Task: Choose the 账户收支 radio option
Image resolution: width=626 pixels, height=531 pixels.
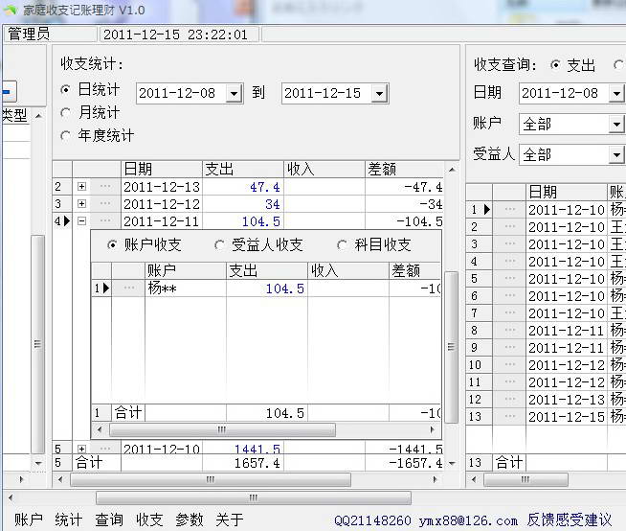Action: point(113,244)
